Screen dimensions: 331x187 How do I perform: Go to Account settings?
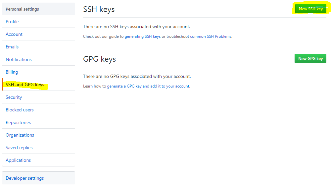pyautogui.click(x=14, y=34)
